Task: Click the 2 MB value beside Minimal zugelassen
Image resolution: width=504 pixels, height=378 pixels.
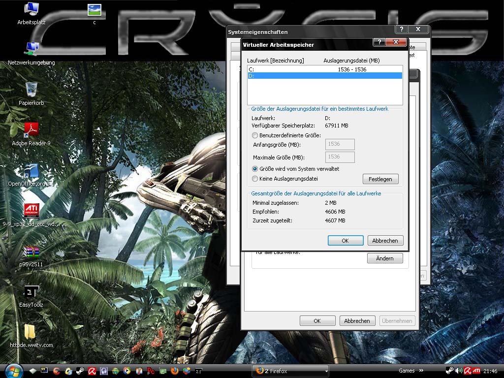Action: (331, 203)
